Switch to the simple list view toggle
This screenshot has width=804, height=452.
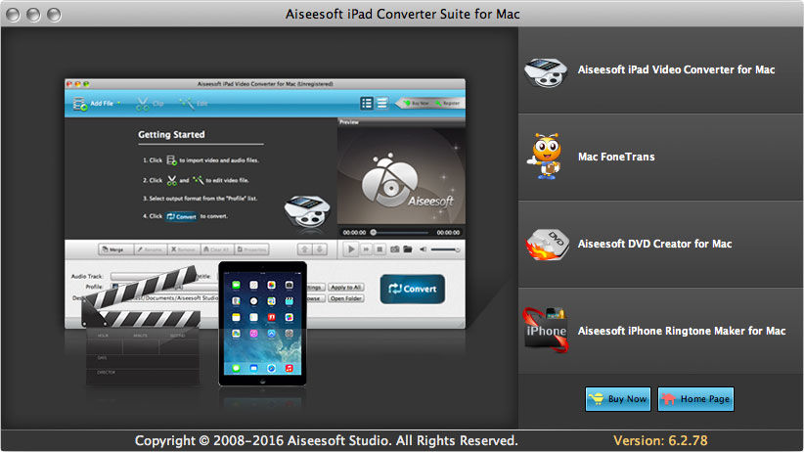(x=381, y=103)
